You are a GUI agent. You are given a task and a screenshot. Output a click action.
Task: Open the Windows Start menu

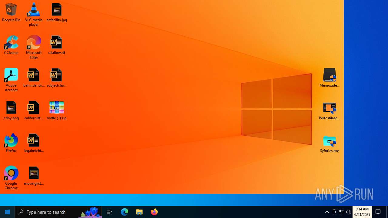[x=7, y=212]
